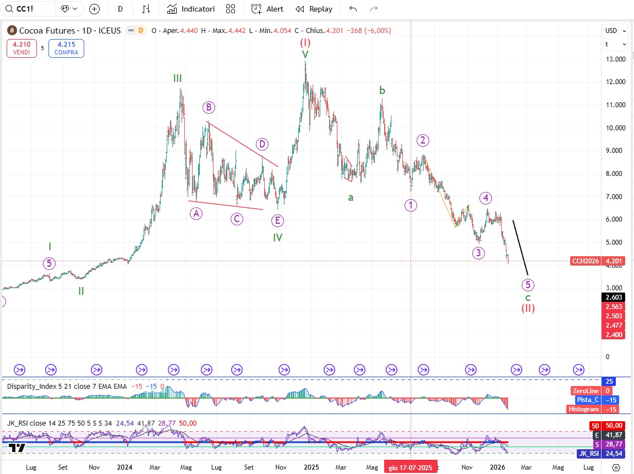Click the 2026 label on time axis

pyautogui.click(x=497, y=467)
